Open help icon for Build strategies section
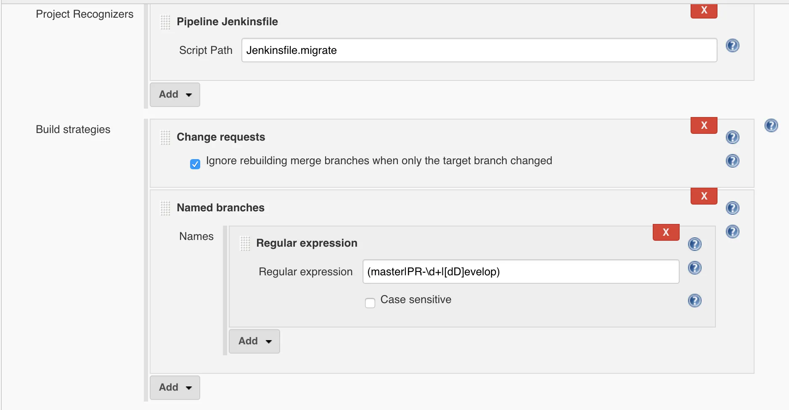This screenshot has height=410, width=789. (x=771, y=125)
